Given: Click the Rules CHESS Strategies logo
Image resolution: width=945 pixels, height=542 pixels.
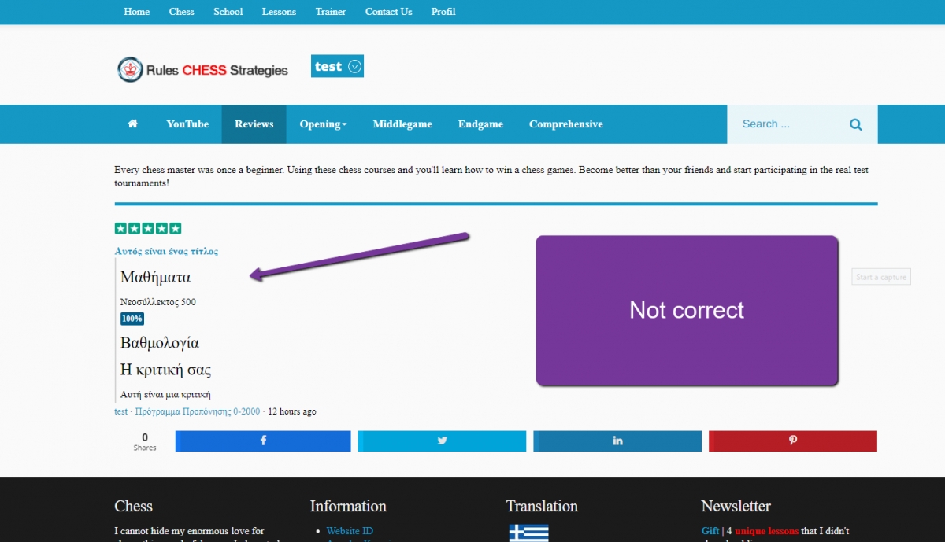Looking at the screenshot, I should point(203,70).
